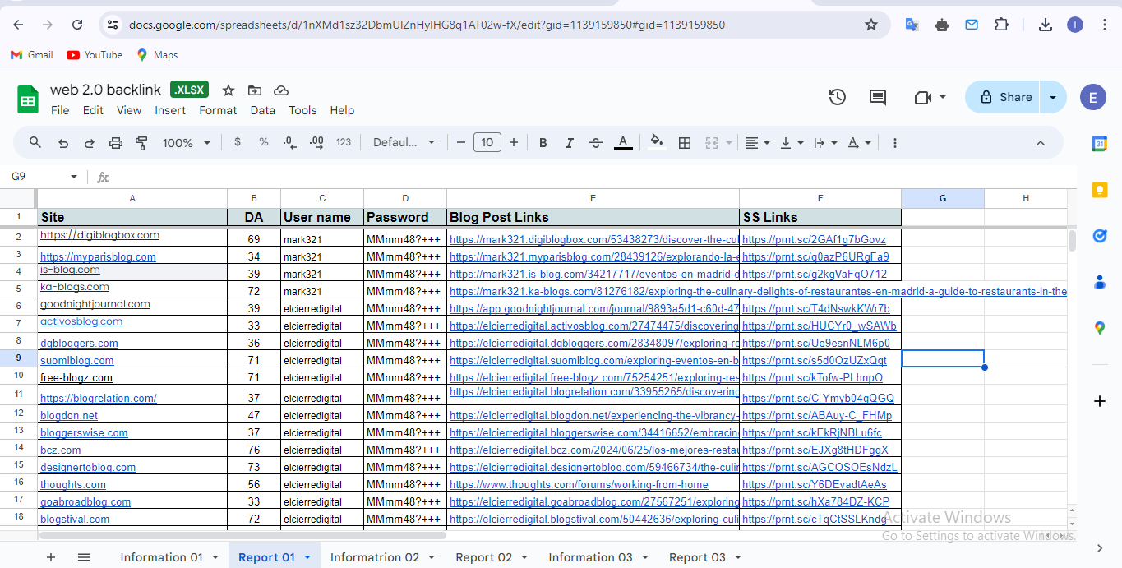1122x568 pixels.
Task: Select the Paint format tool
Action: pos(141,141)
